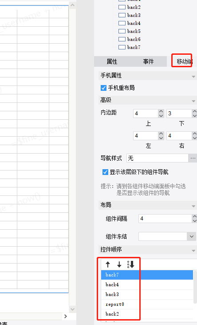Move selected widget down with down arrow
This screenshot has height=325, width=197.
[119, 264]
